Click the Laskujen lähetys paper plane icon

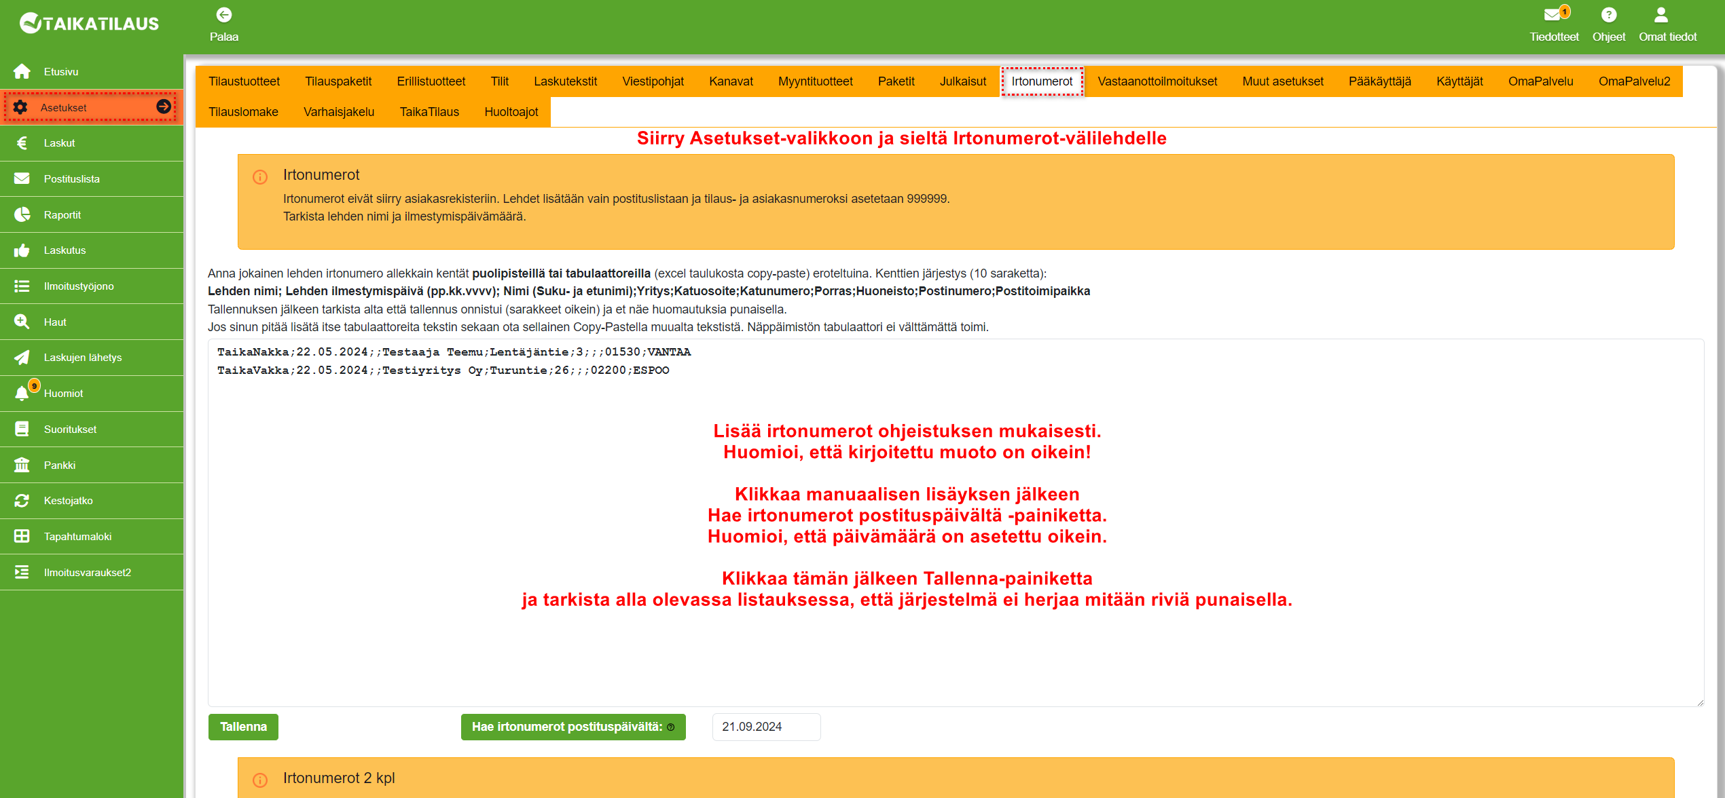(x=22, y=358)
